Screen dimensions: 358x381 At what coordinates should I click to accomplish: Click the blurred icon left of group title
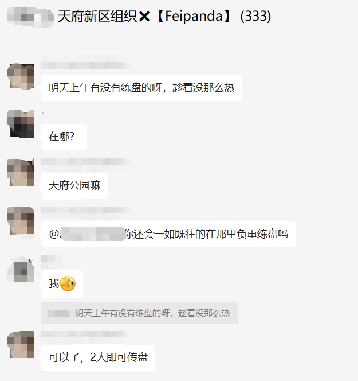coord(30,17)
